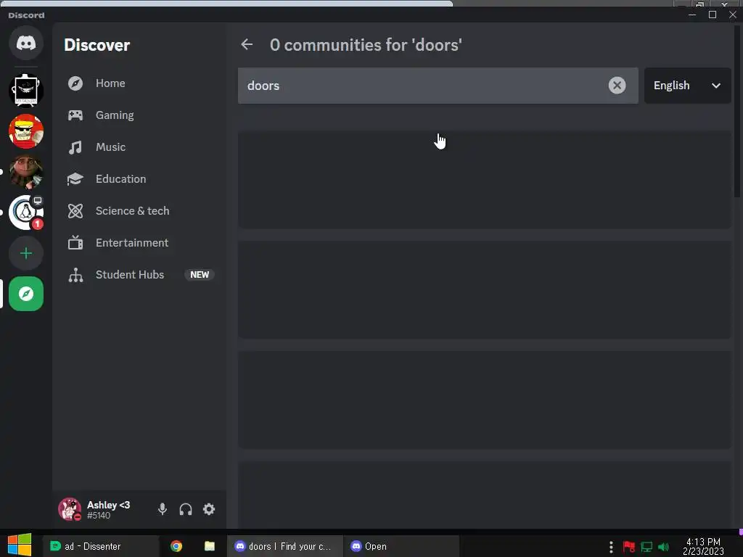This screenshot has height=557, width=743.
Task: Select the Education category
Action: coord(139,179)
